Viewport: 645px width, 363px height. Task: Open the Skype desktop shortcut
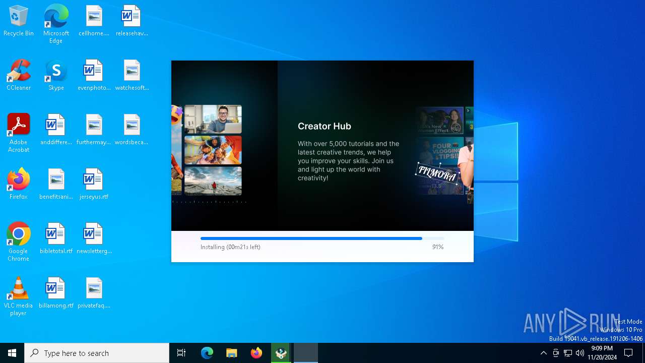(x=56, y=76)
